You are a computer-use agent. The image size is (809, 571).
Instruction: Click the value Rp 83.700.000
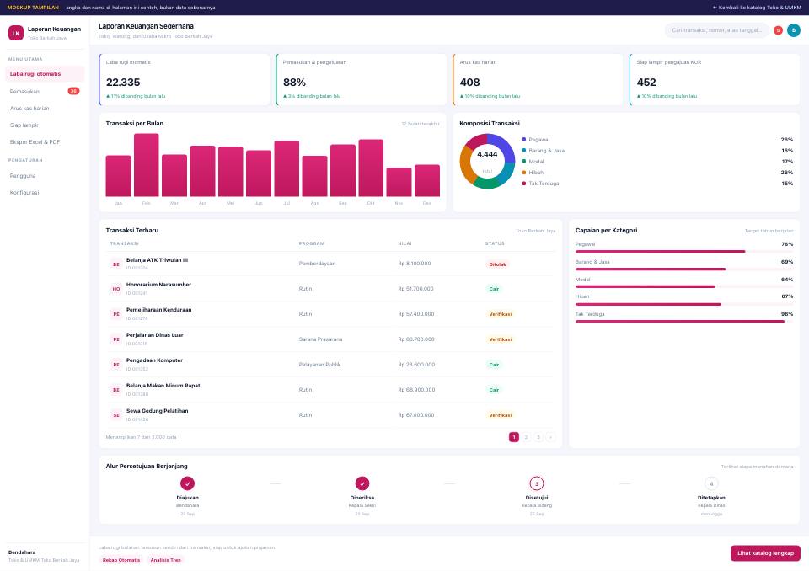(x=416, y=339)
